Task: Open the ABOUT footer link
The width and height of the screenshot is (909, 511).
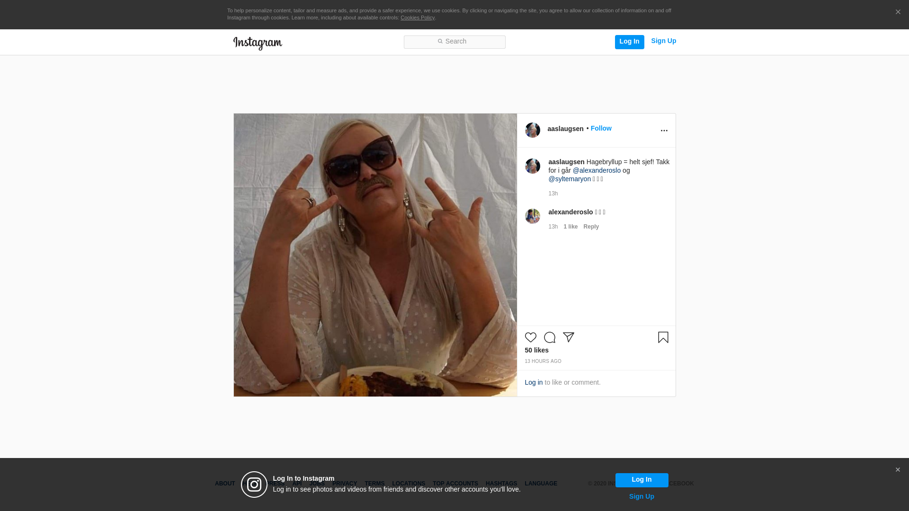Action: [225, 484]
